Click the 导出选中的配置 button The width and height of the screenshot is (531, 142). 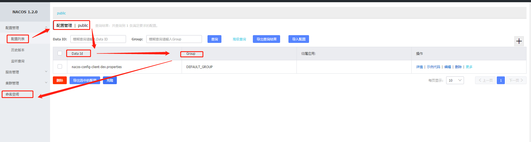point(85,80)
